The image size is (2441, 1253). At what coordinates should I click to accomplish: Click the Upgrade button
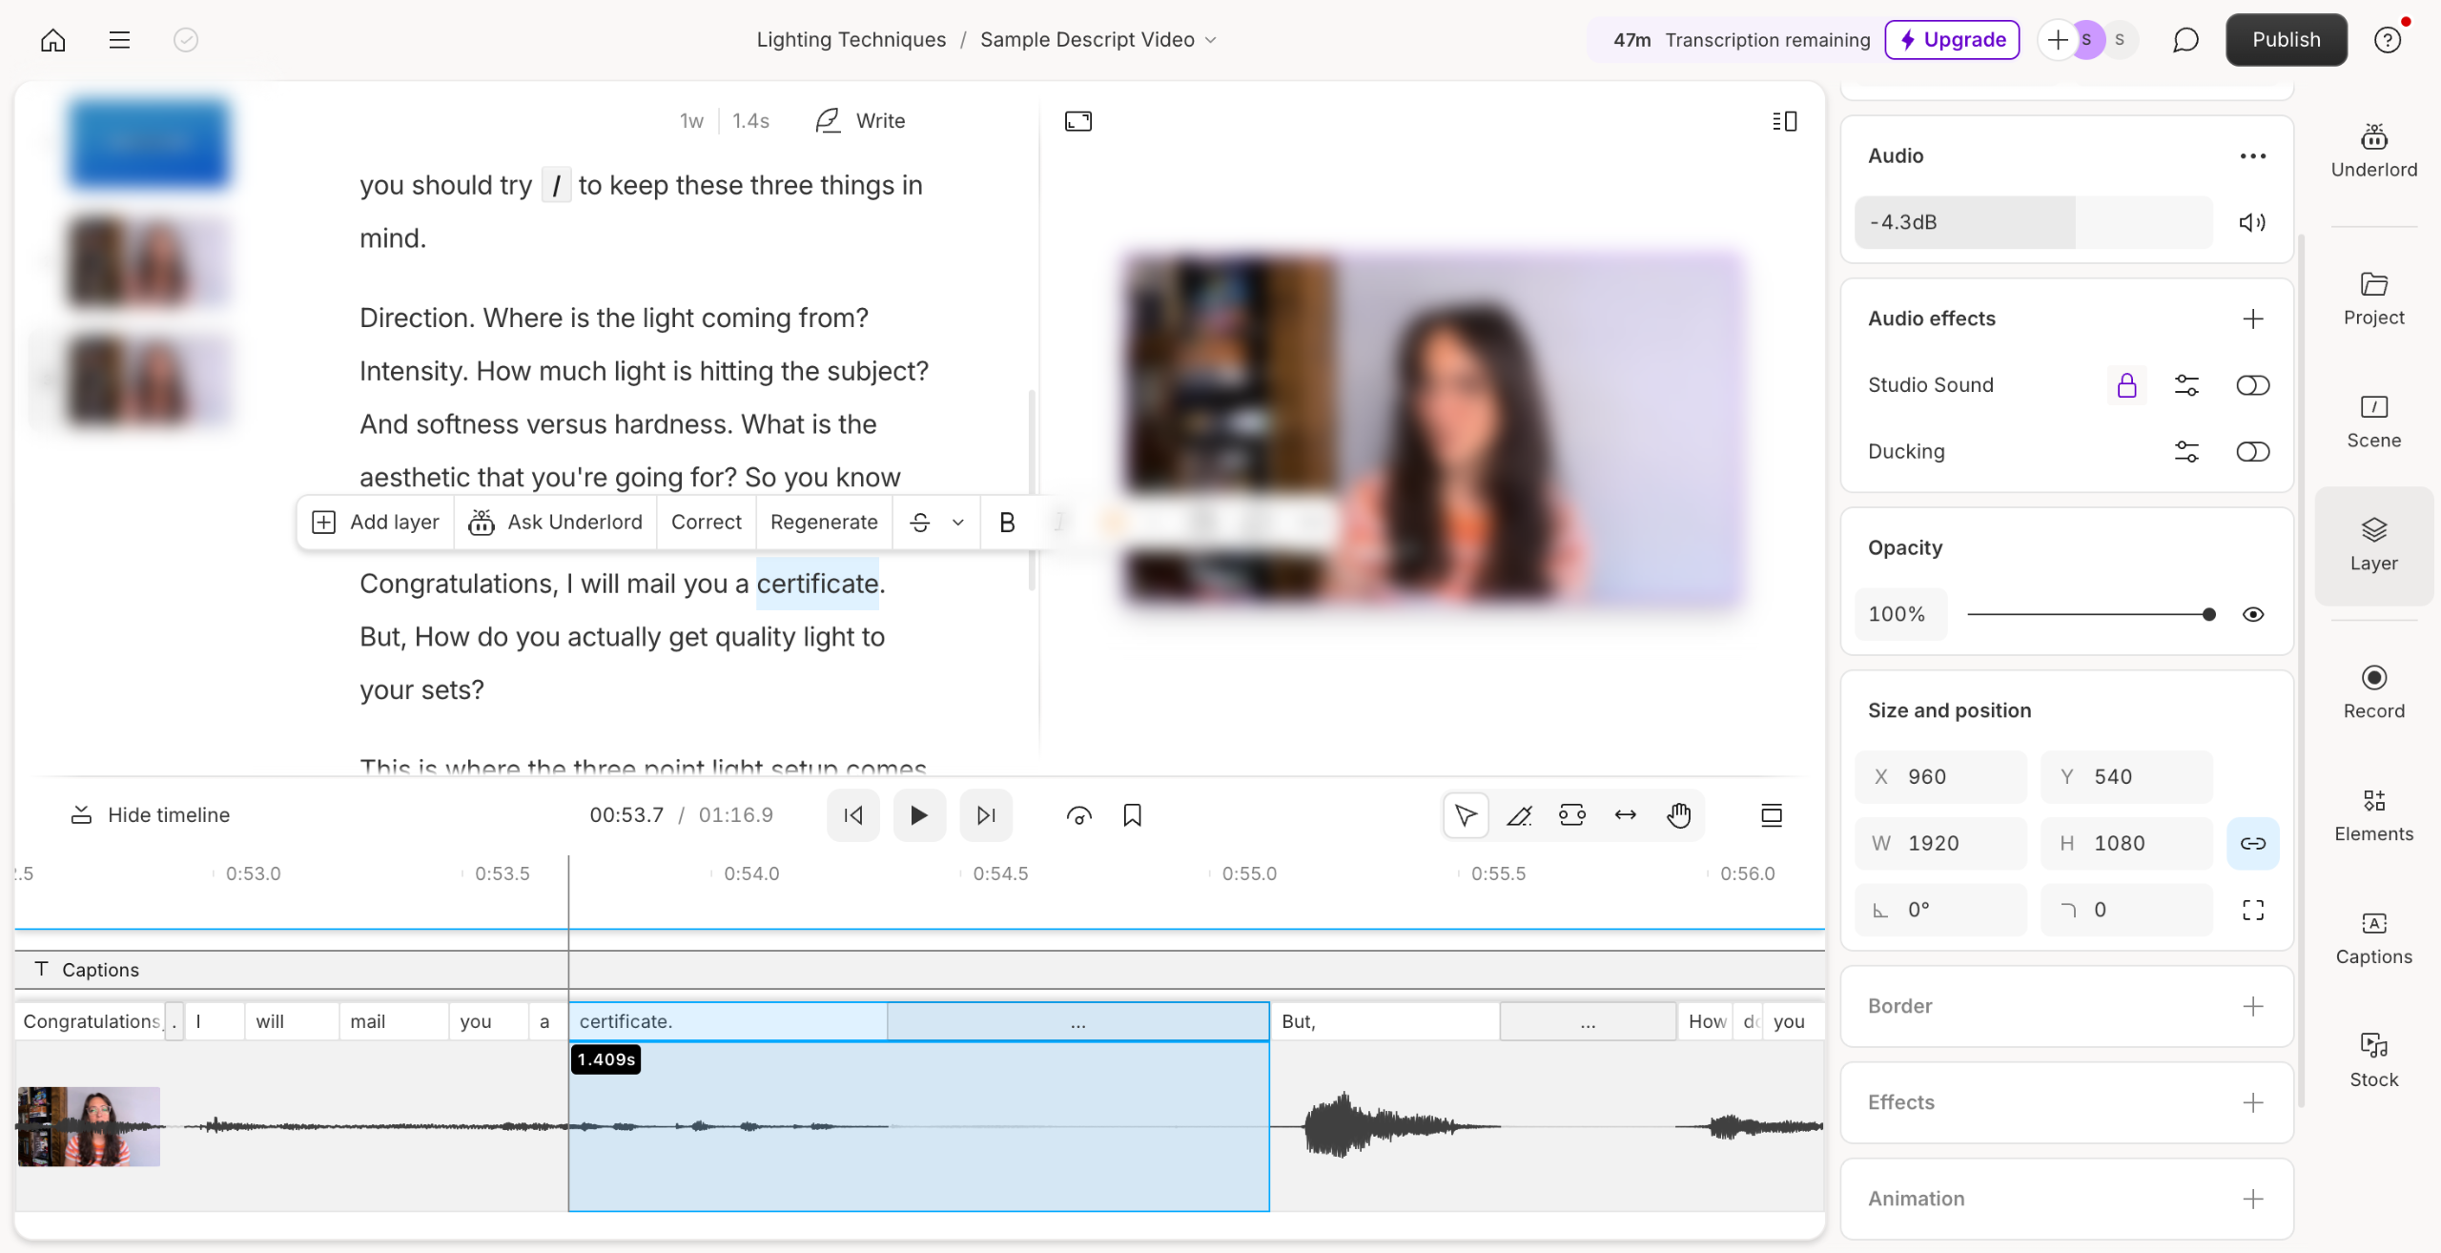(x=1952, y=40)
